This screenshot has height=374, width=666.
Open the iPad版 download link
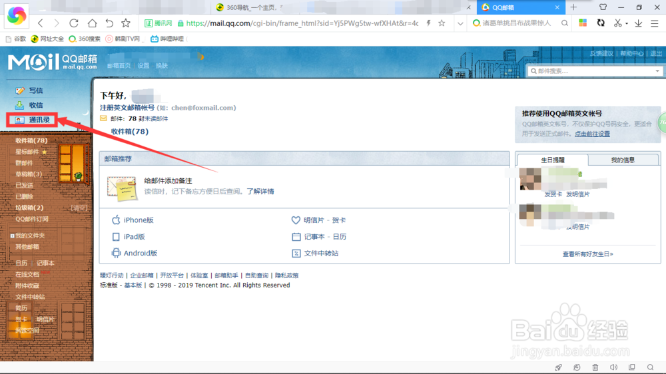click(135, 236)
